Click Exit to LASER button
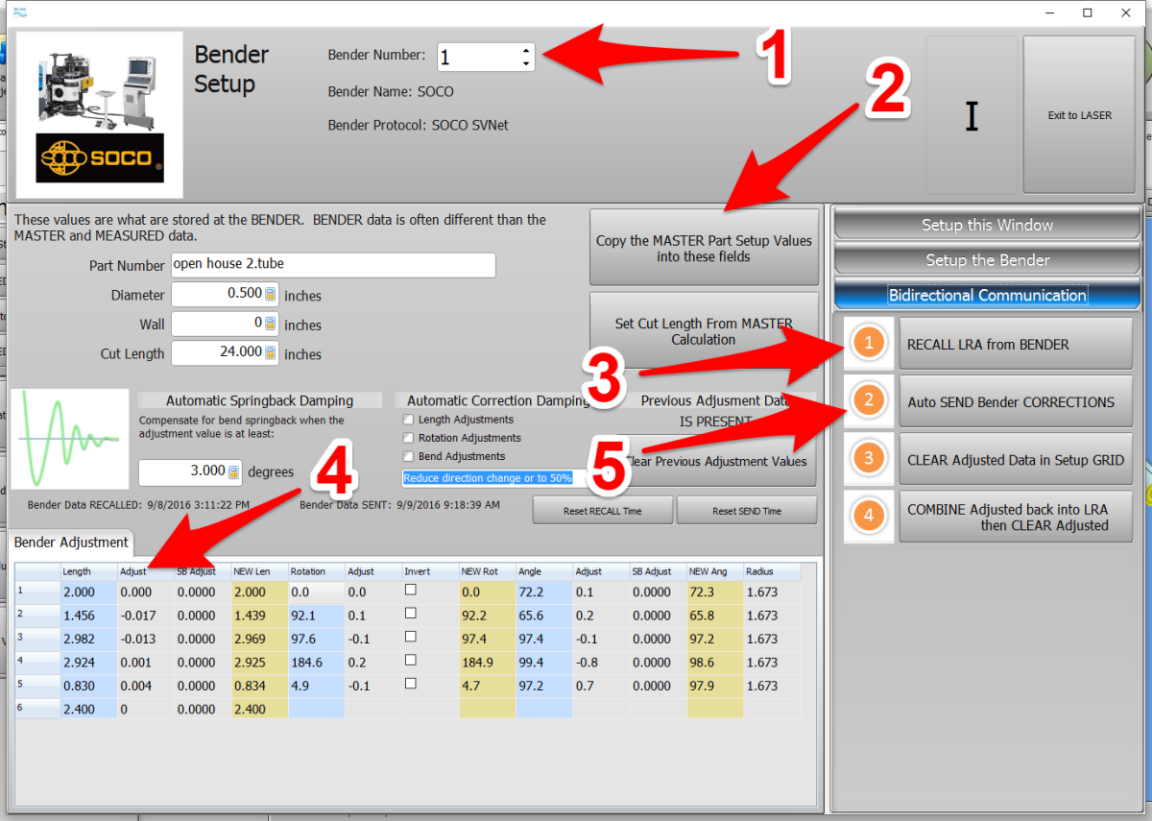Viewport: 1152px width, 821px height. 1079,115
